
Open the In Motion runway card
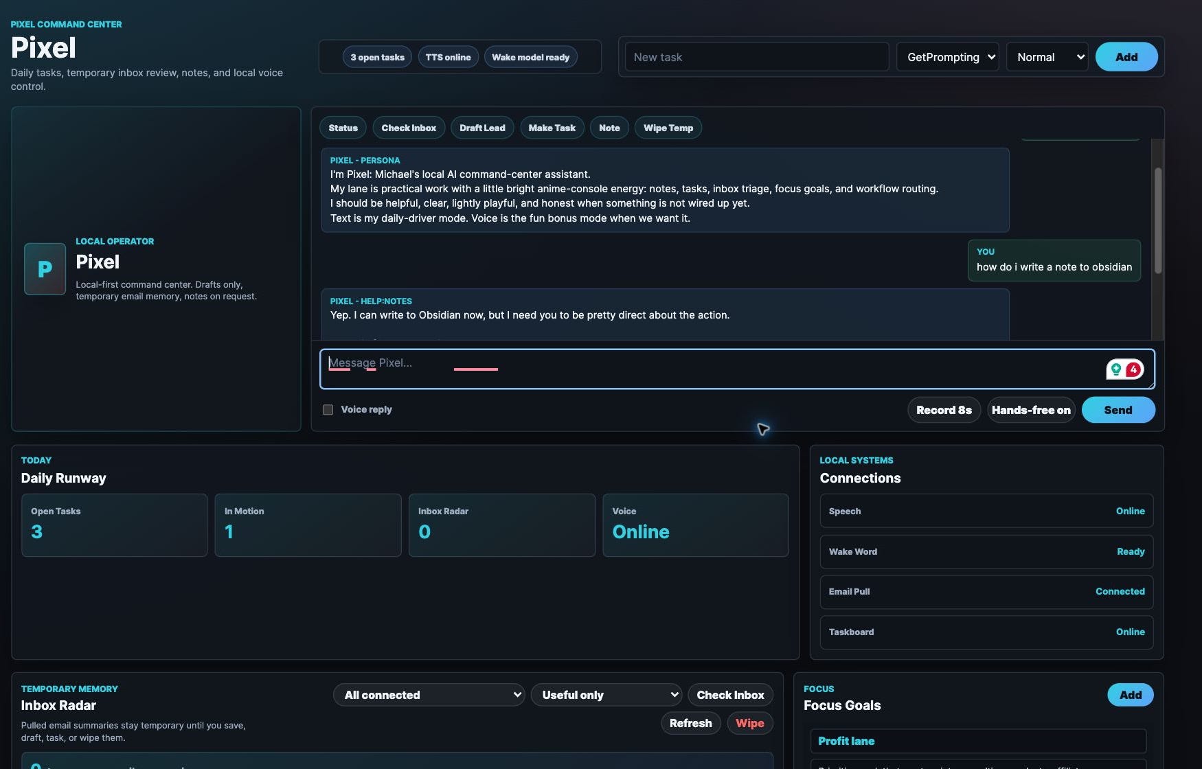(x=308, y=525)
